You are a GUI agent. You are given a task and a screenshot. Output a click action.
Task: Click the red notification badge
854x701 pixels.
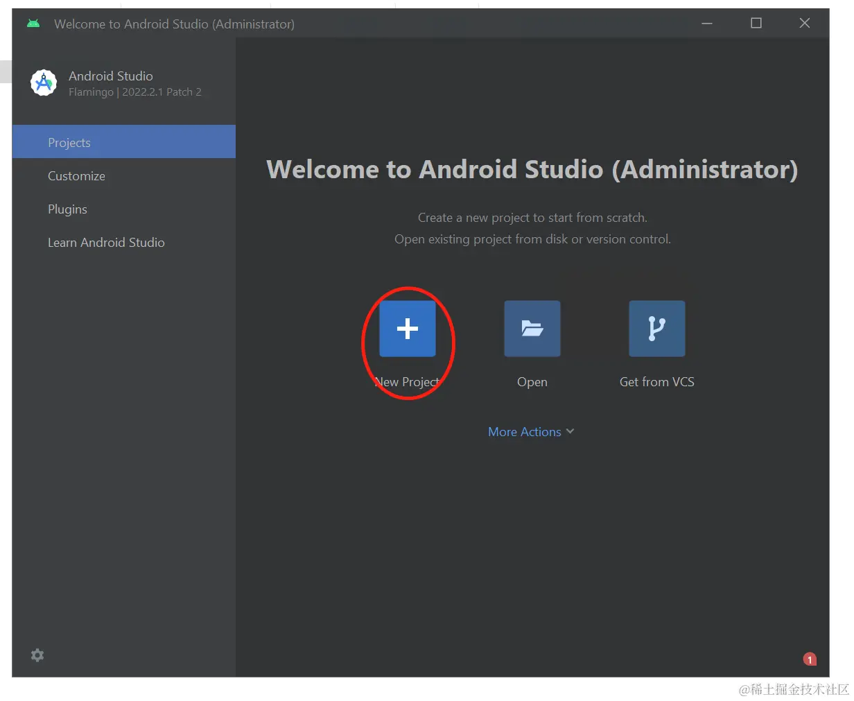pos(810,659)
